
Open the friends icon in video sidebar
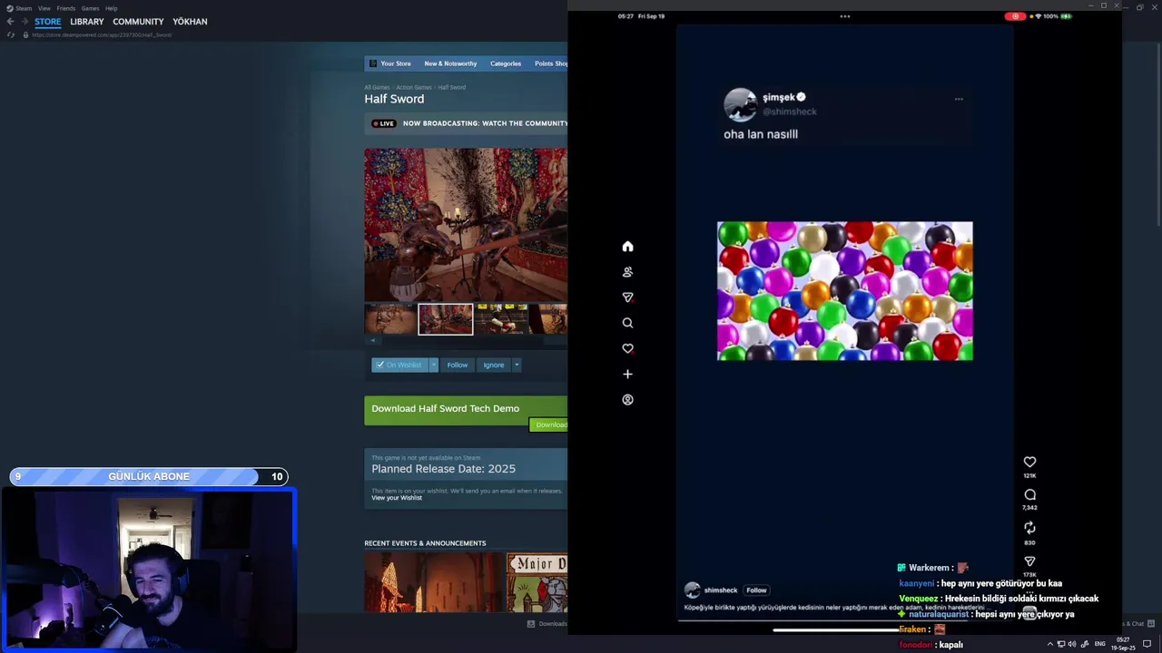(x=627, y=272)
